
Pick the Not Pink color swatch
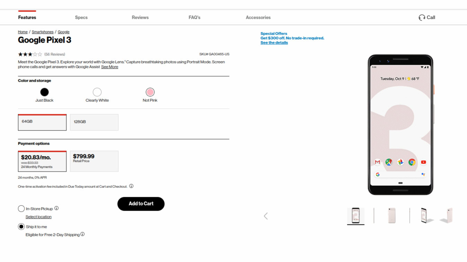tap(150, 92)
